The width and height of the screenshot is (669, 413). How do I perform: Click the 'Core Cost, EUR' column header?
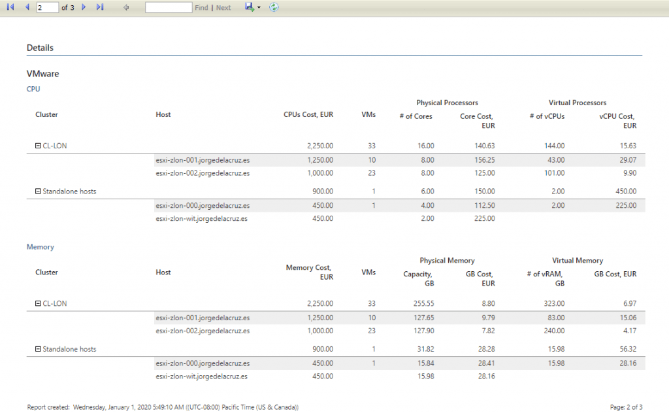478,121
